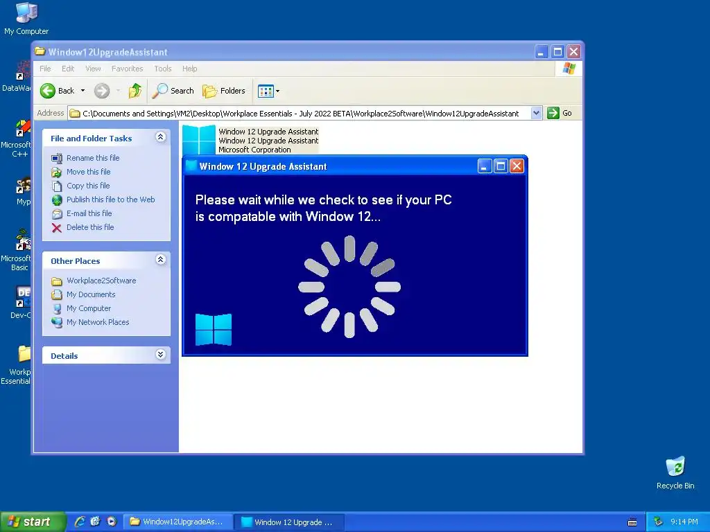Image resolution: width=710 pixels, height=532 pixels.
Task: Toggle the Folders pane icon
Action: [209, 91]
